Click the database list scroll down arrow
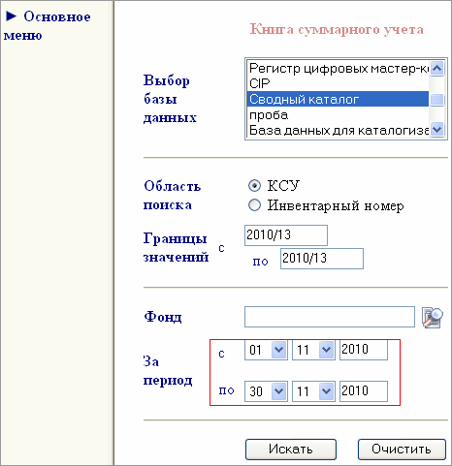The width and height of the screenshot is (452, 466). (437, 130)
